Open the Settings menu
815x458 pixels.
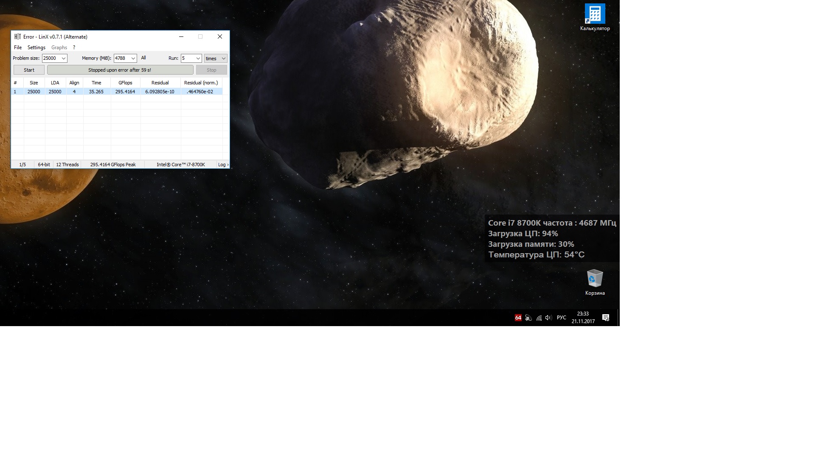click(x=37, y=47)
